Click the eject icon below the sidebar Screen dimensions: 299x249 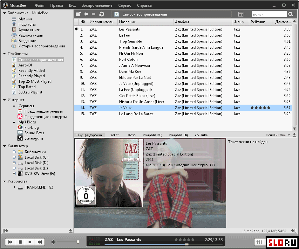click(71, 231)
